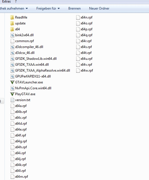Select the bink2w64.dll file icon
149x180 pixels.
coord(12,35)
